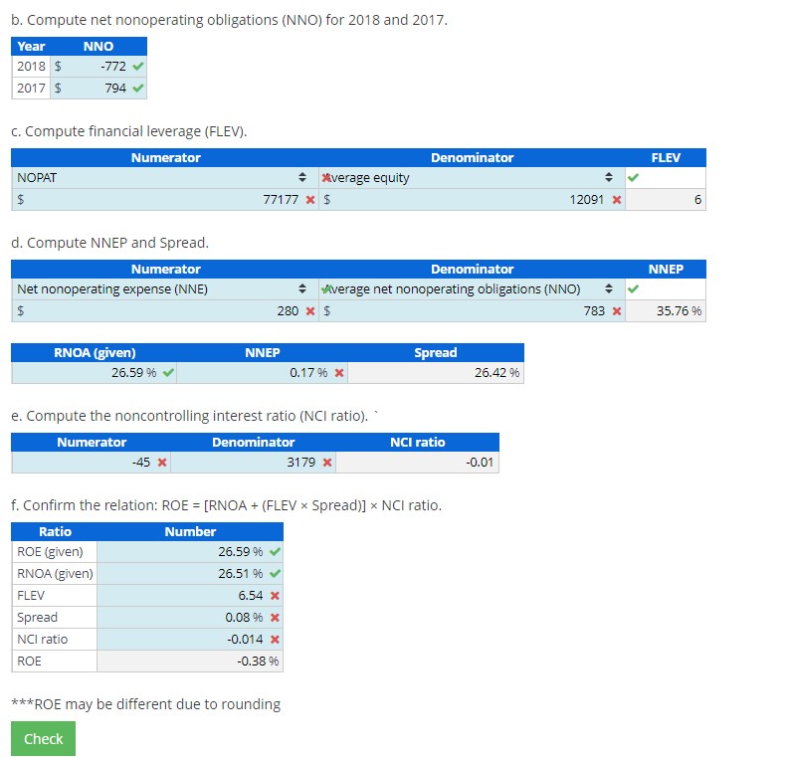
Task: Click the red X beside 12091
Action: tap(617, 200)
